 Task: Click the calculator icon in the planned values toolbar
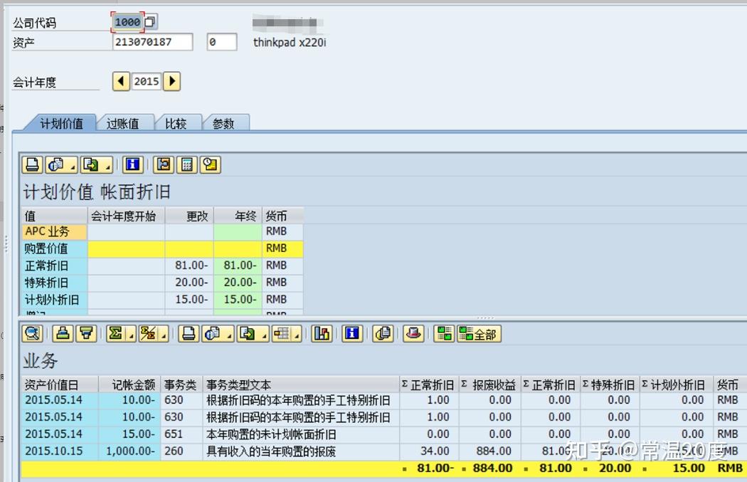coord(186,165)
